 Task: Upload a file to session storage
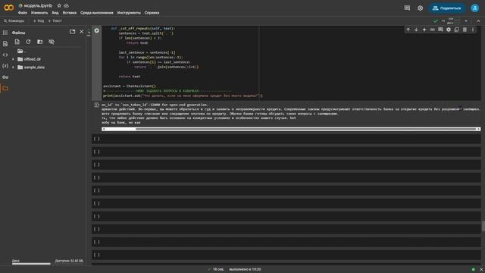pyautogui.click(x=17, y=42)
